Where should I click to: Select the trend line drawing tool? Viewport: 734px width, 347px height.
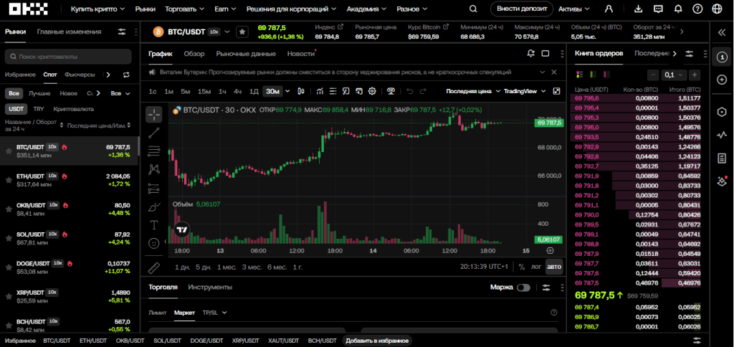point(154,133)
